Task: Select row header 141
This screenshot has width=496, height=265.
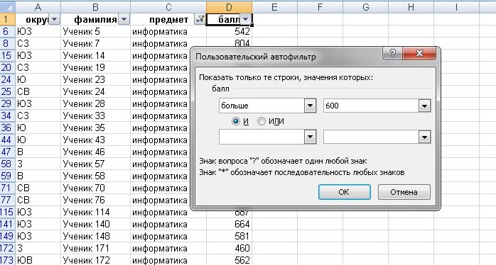Action: [x=8, y=224]
